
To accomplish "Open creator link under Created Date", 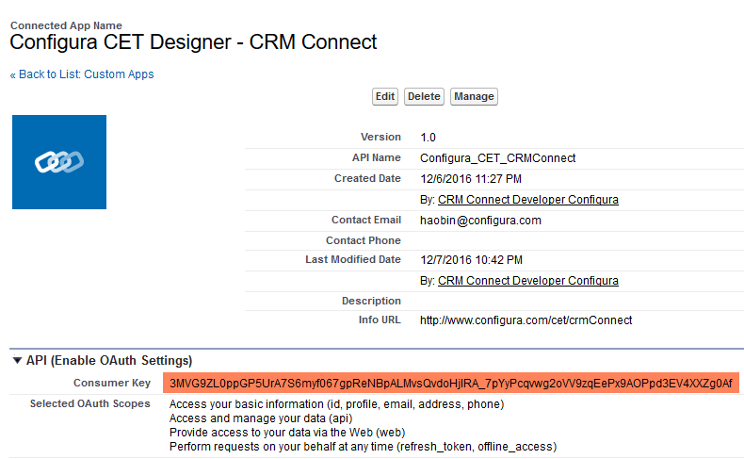I will (x=527, y=200).
